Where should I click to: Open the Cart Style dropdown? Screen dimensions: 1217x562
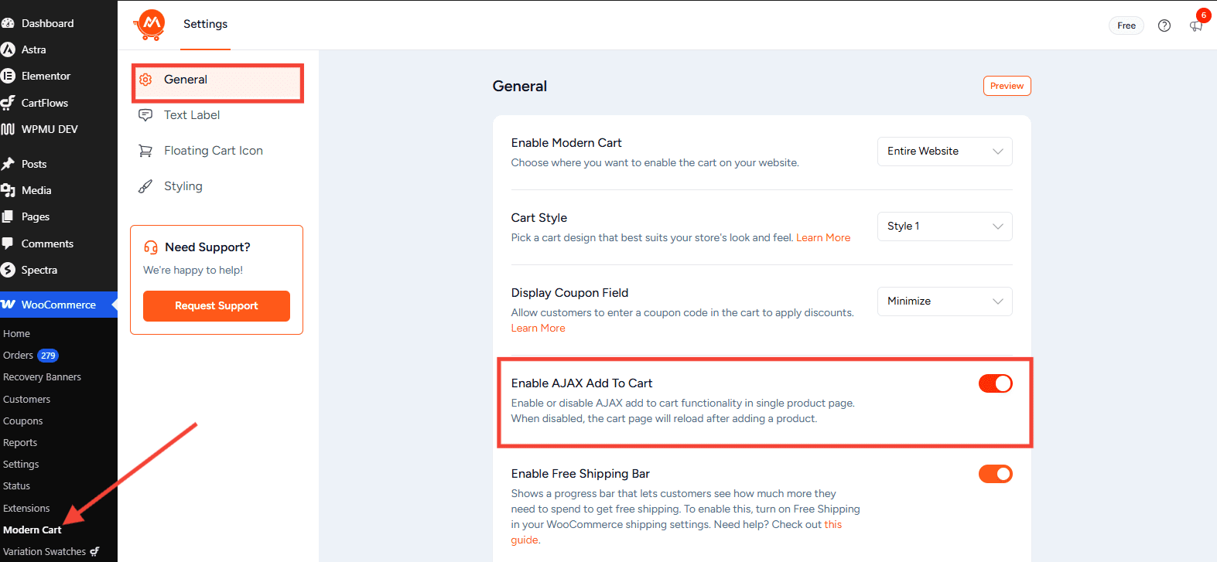click(945, 227)
